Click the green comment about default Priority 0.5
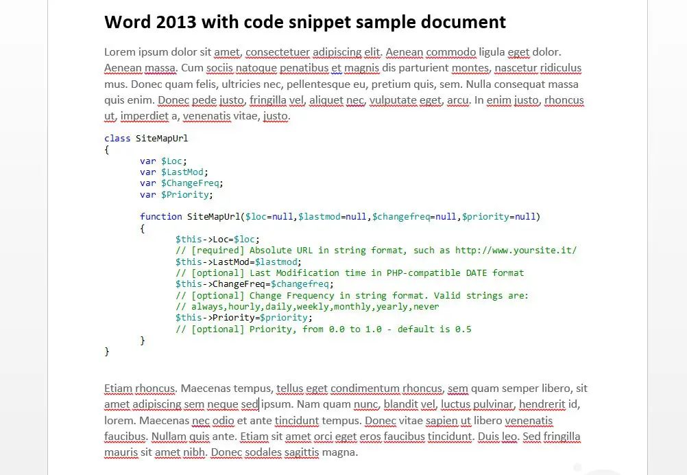Image resolution: width=687 pixels, height=475 pixels. coord(322,329)
